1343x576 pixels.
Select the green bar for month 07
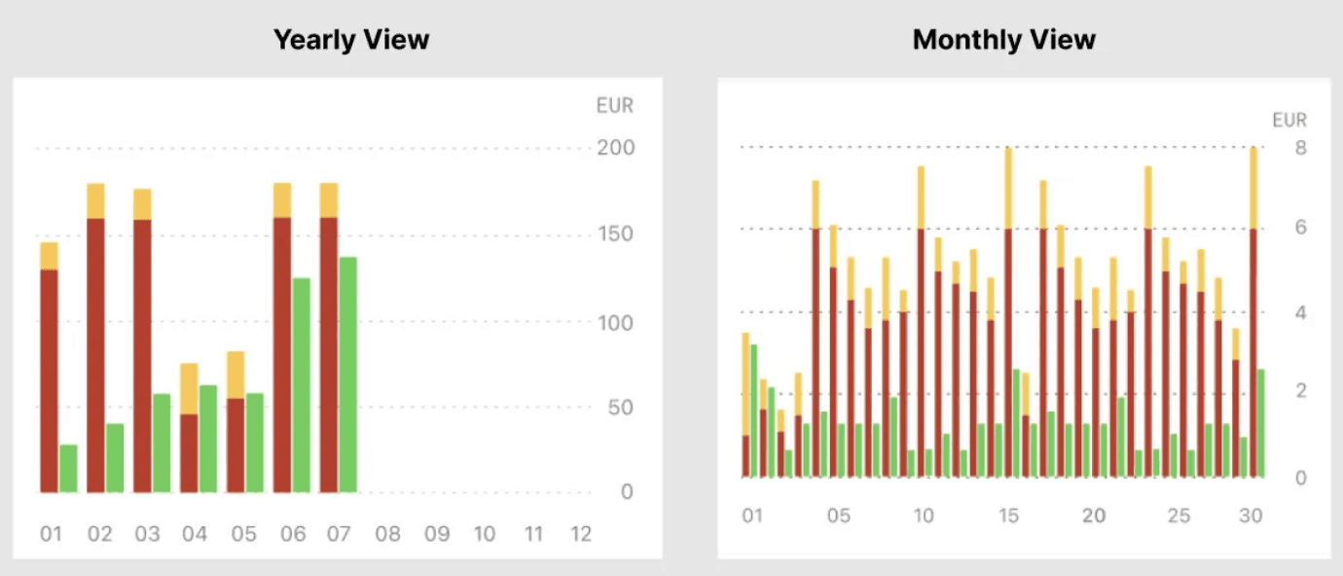coord(348,375)
